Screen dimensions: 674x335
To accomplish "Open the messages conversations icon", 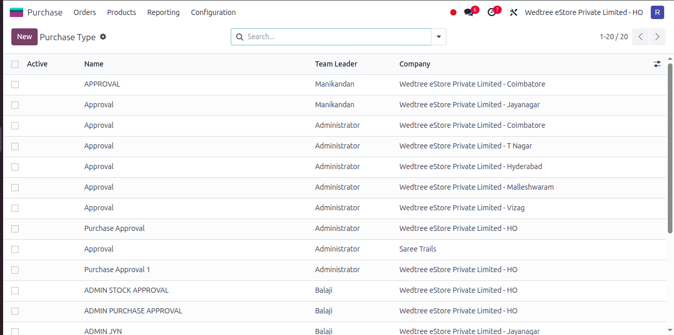I will point(469,12).
